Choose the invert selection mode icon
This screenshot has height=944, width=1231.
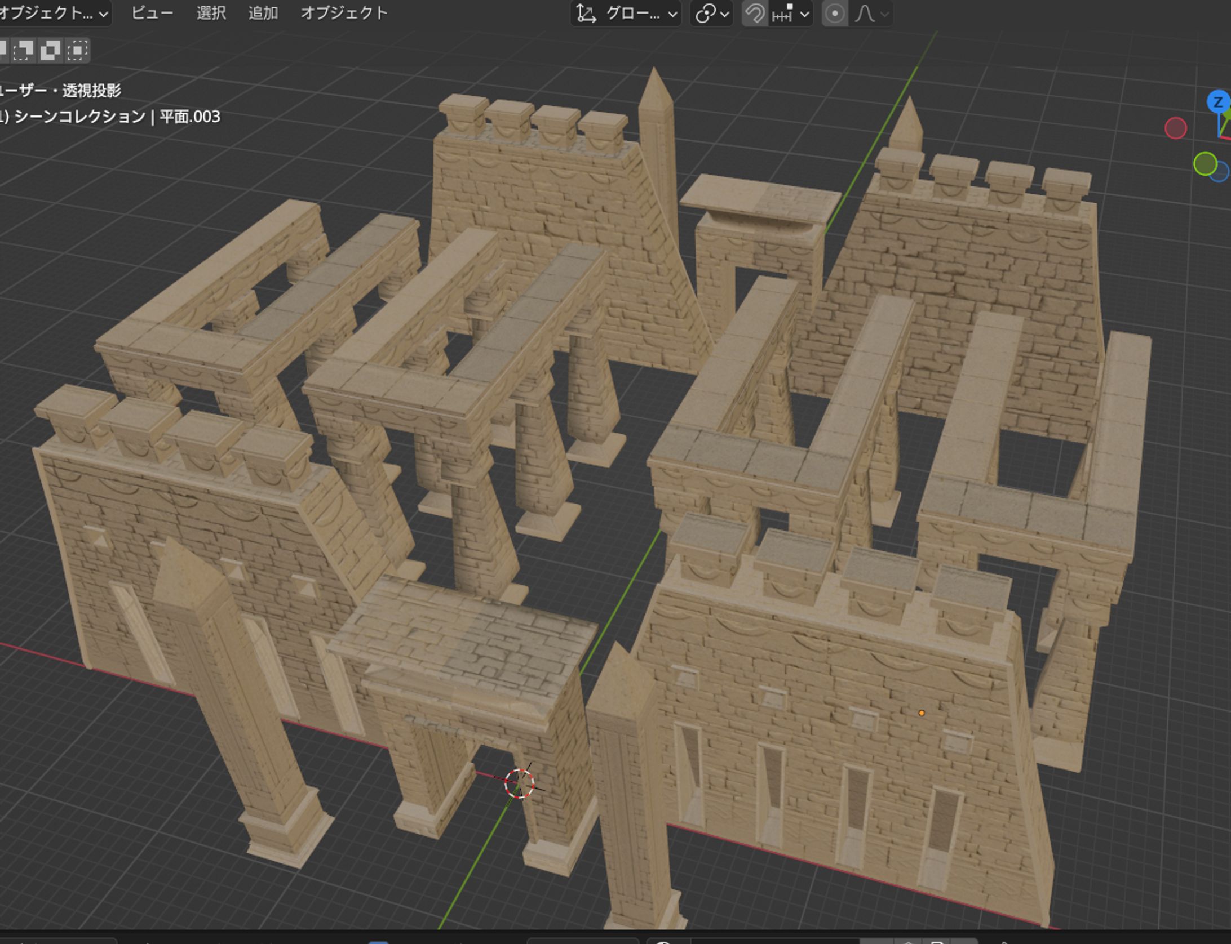pyautogui.click(x=50, y=50)
